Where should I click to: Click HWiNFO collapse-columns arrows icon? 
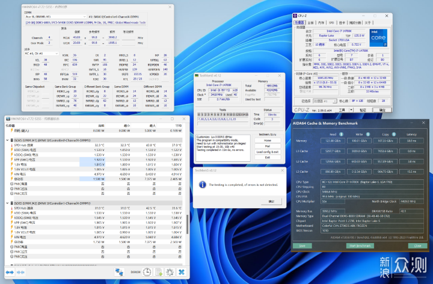pos(20,273)
